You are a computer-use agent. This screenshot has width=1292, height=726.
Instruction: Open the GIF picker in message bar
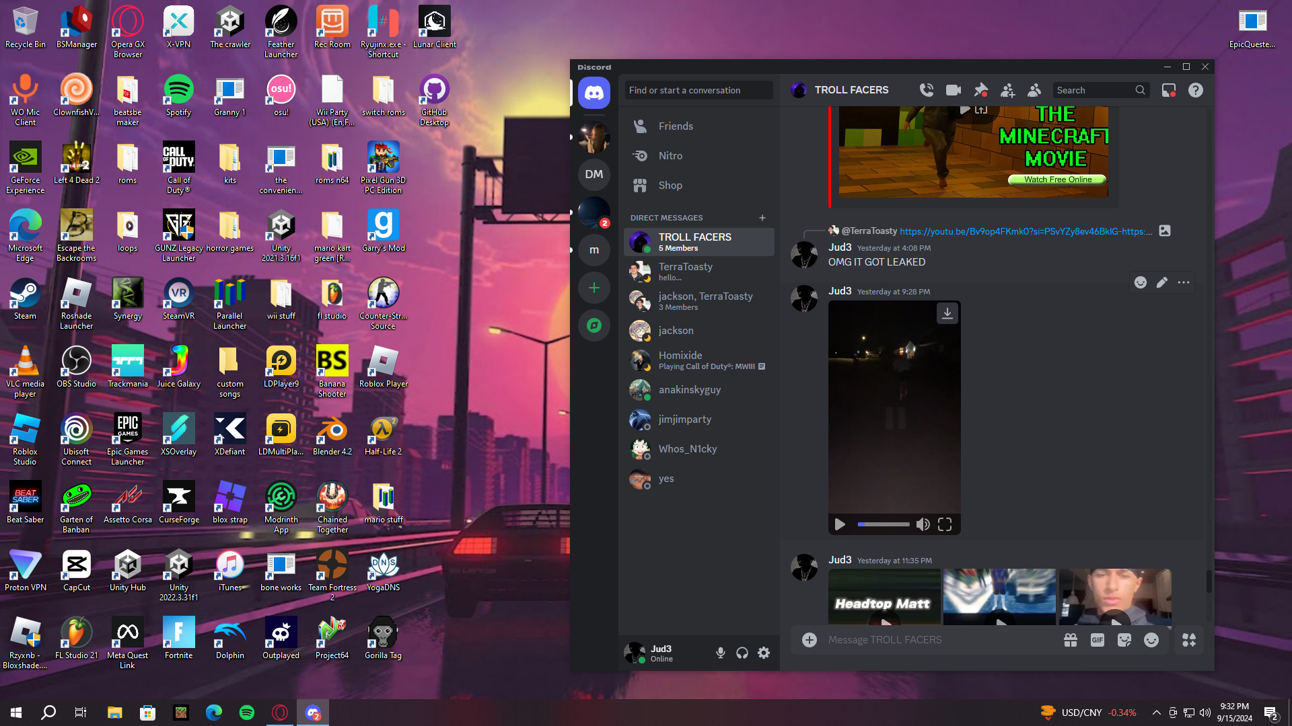1098,640
